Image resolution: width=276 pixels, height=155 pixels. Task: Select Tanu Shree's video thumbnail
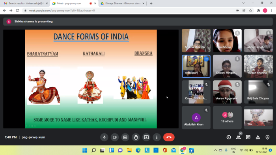coord(227,41)
